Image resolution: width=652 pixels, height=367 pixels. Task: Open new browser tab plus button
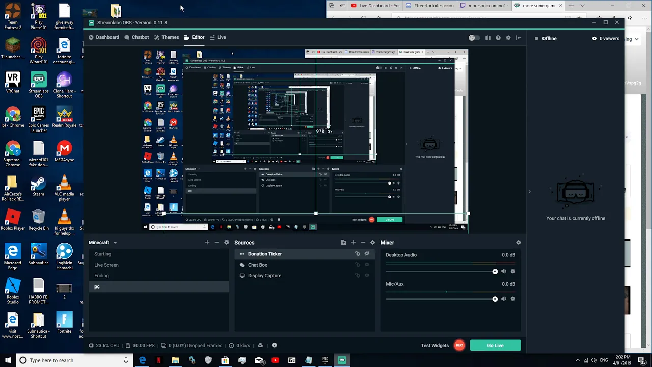tap(572, 6)
